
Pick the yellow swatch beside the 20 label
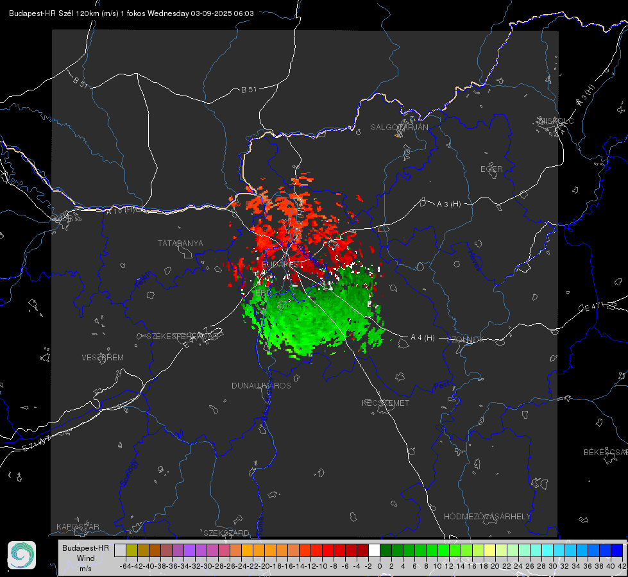490,550
